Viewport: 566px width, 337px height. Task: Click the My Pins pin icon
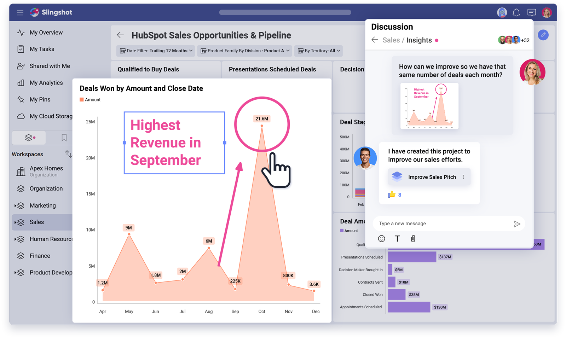21,99
